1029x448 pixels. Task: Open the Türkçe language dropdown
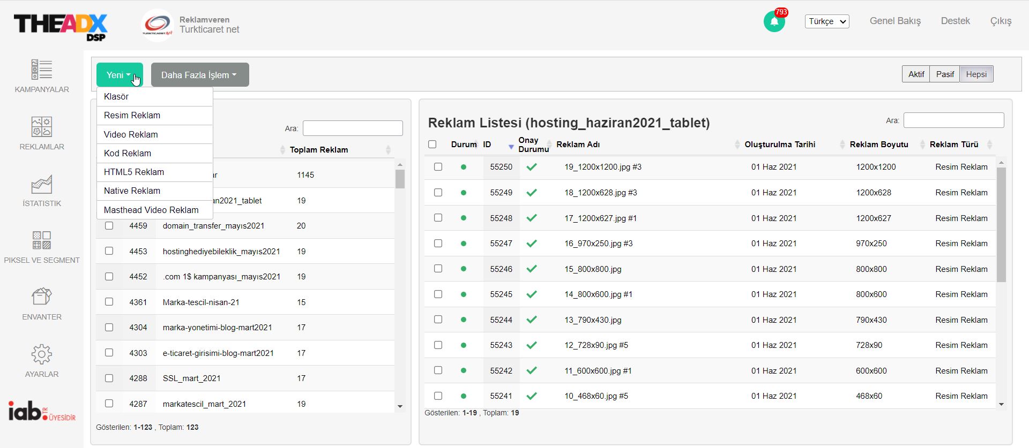click(x=827, y=21)
